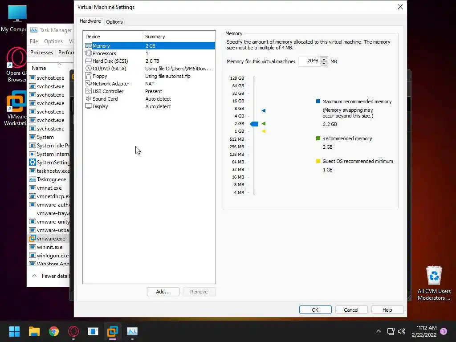Click 'Using file autoinst.flp' summary
This screenshot has width=456, height=342.
tap(168, 76)
